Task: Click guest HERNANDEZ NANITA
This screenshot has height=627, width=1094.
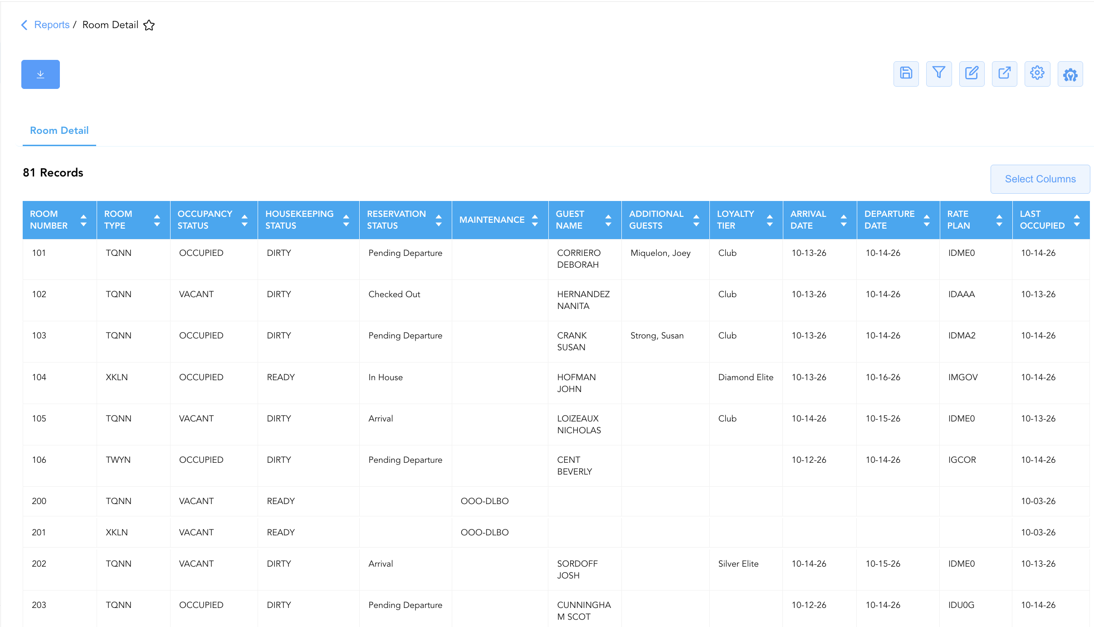Action: pyautogui.click(x=583, y=300)
